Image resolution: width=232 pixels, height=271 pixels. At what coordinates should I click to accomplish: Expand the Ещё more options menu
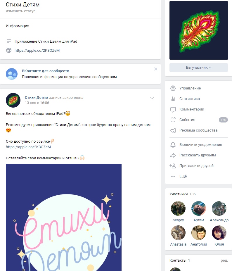click(x=179, y=176)
